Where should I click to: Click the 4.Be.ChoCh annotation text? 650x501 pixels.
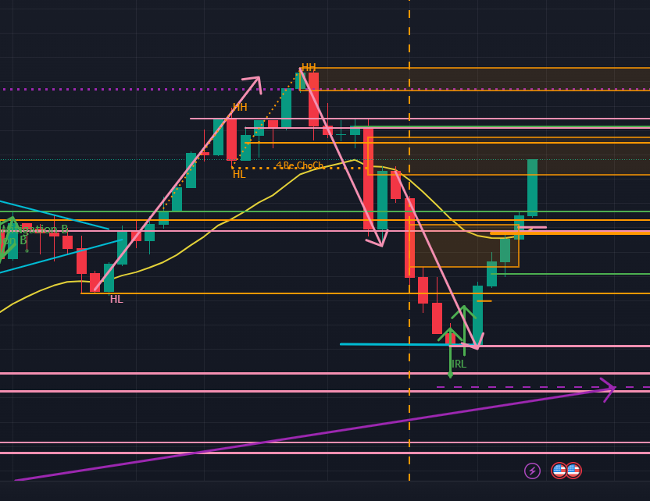(300, 165)
